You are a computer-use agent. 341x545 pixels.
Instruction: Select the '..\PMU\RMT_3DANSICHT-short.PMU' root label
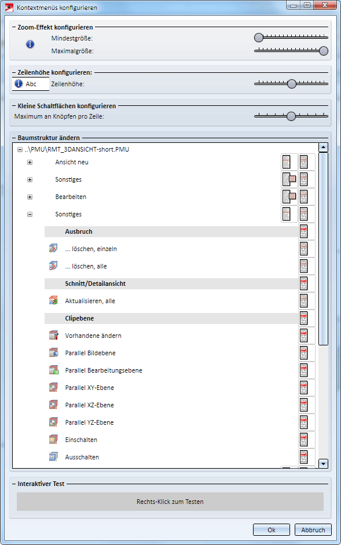(x=77, y=150)
